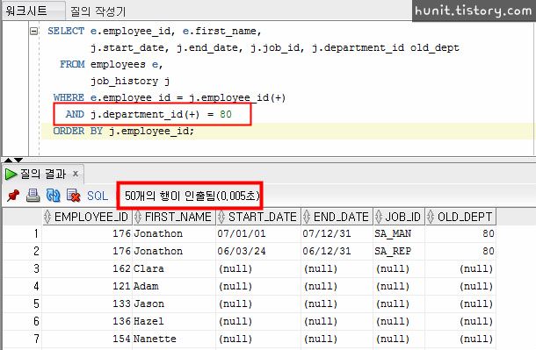Sort by END_DATE column header
The width and height of the screenshot is (536, 350).
point(337,217)
